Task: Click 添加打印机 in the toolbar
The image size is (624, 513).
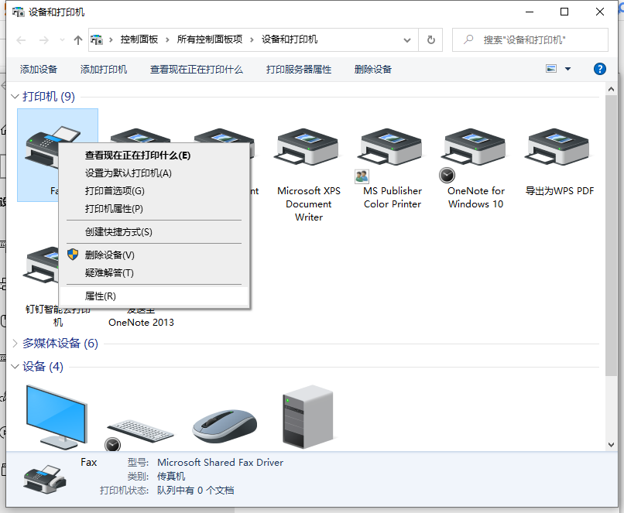Action: pyautogui.click(x=104, y=70)
